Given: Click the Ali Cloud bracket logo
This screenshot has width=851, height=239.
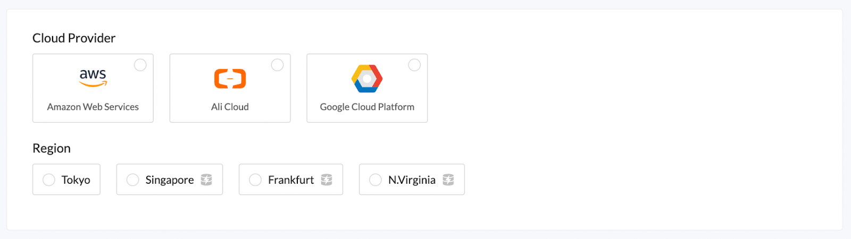Looking at the screenshot, I should coord(230,78).
